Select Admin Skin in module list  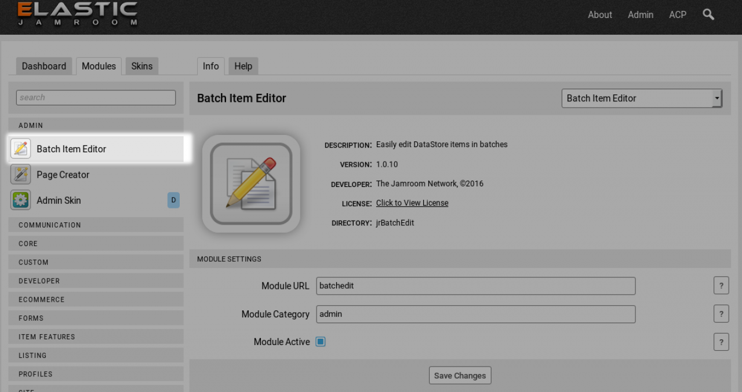point(96,200)
